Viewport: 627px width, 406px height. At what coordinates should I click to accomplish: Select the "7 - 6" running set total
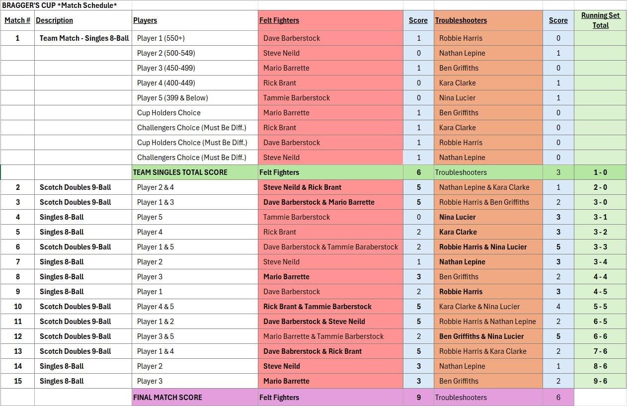coord(600,351)
